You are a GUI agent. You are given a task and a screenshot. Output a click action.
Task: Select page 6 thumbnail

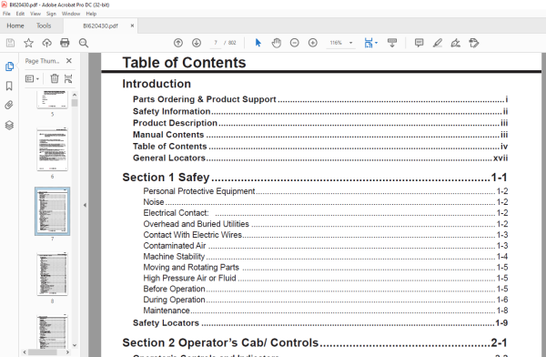tap(52, 149)
